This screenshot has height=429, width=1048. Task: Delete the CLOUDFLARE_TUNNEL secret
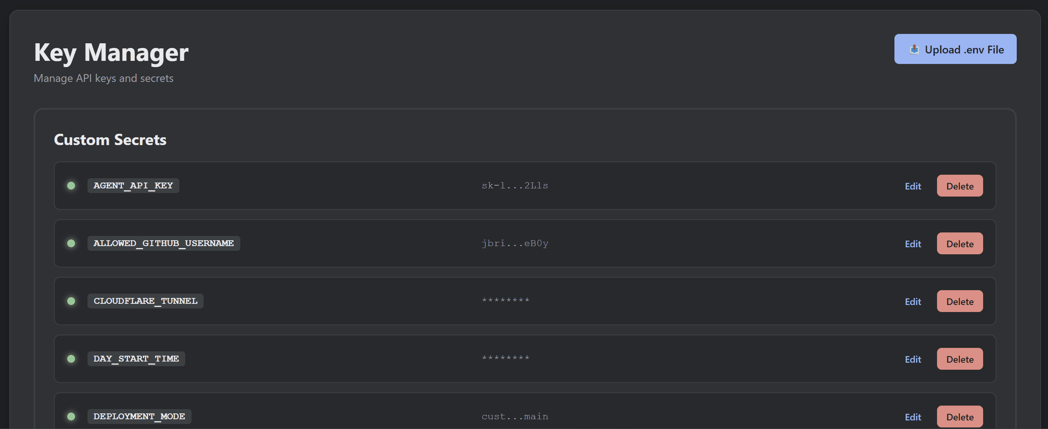(x=960, y=301)
